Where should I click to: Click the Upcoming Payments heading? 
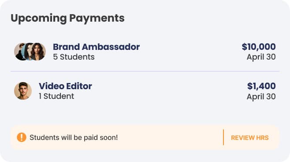coord(67,18)
